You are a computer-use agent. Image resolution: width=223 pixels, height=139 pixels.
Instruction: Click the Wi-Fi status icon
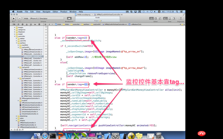click(x=151, y=12)
